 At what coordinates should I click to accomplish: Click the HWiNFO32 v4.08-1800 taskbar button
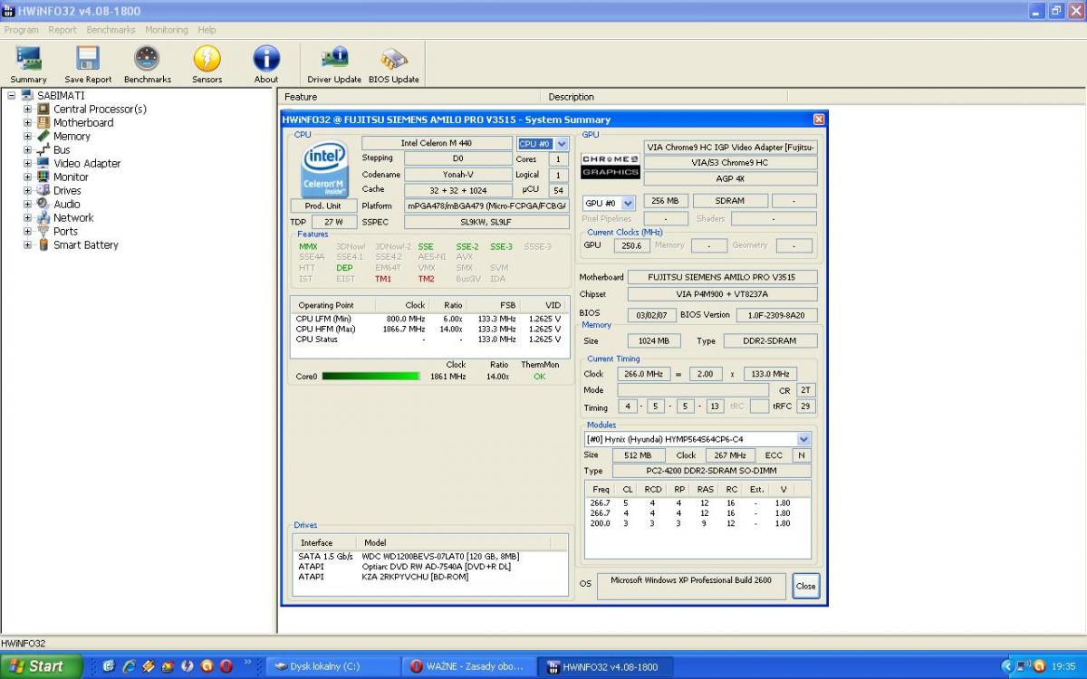(x=604, y=667)
